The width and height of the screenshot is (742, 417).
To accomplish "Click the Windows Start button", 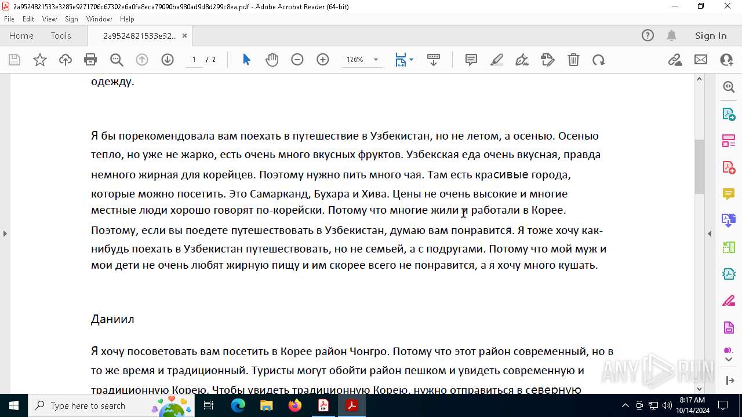I will [x=14, y=405].
